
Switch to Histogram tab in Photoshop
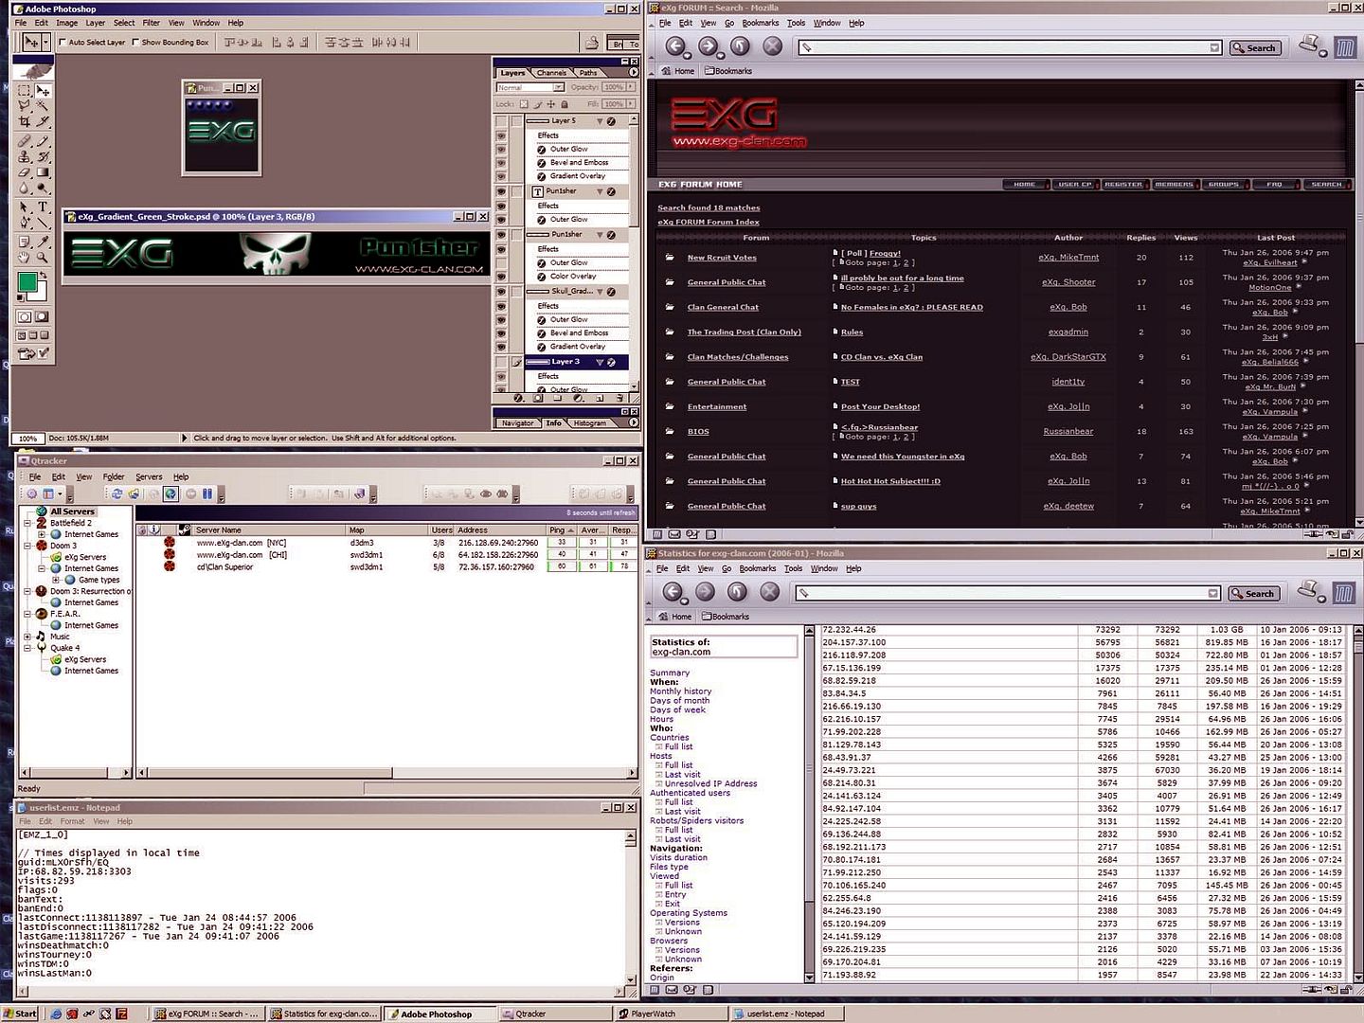[x=589, y=423]
